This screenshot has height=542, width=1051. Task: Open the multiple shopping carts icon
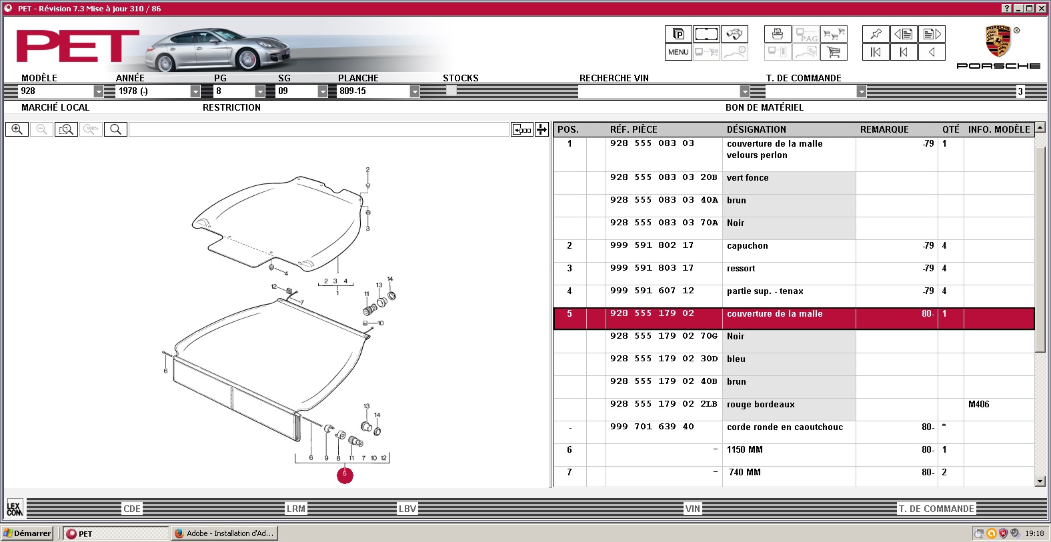point(834,34)
